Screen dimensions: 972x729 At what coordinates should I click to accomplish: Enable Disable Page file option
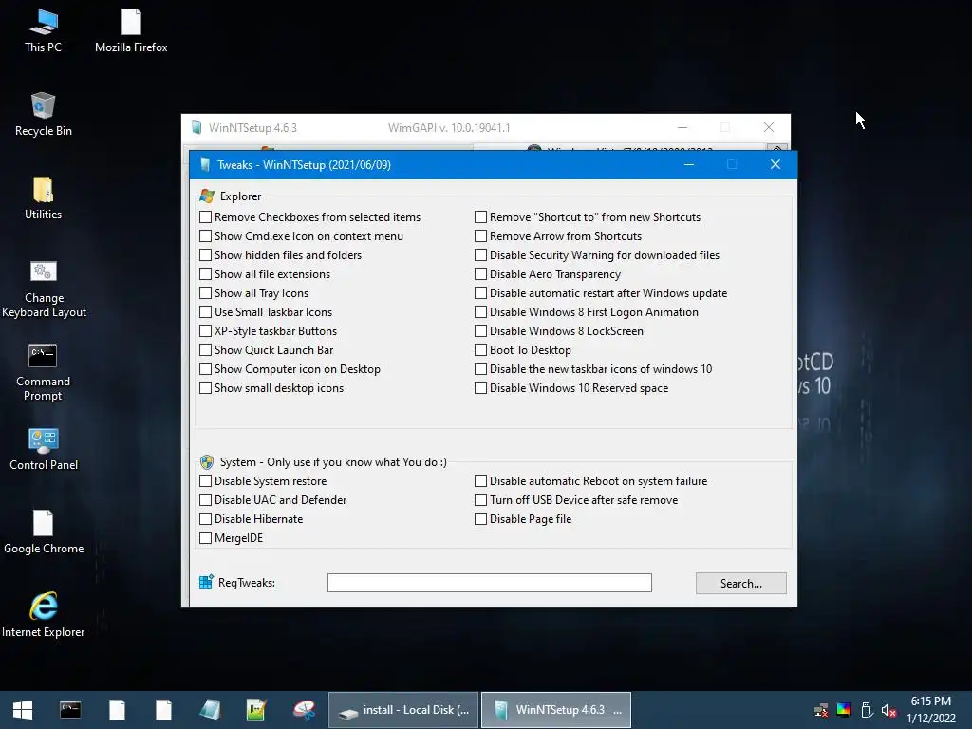click(480, 519)
